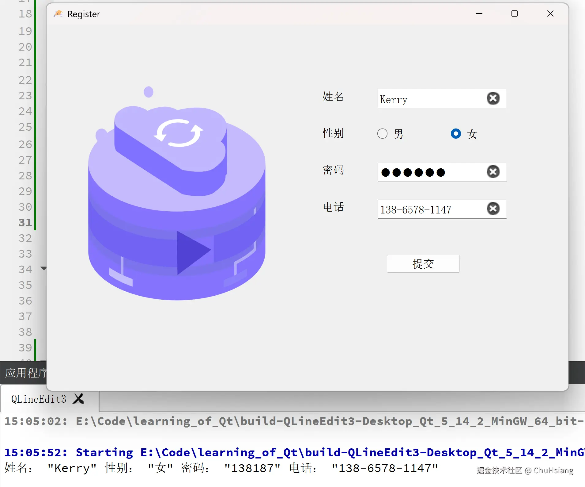585x487 pixels.
Task: Select the 女 radio button
Action: pyautogui.click(x=456, y=134)
